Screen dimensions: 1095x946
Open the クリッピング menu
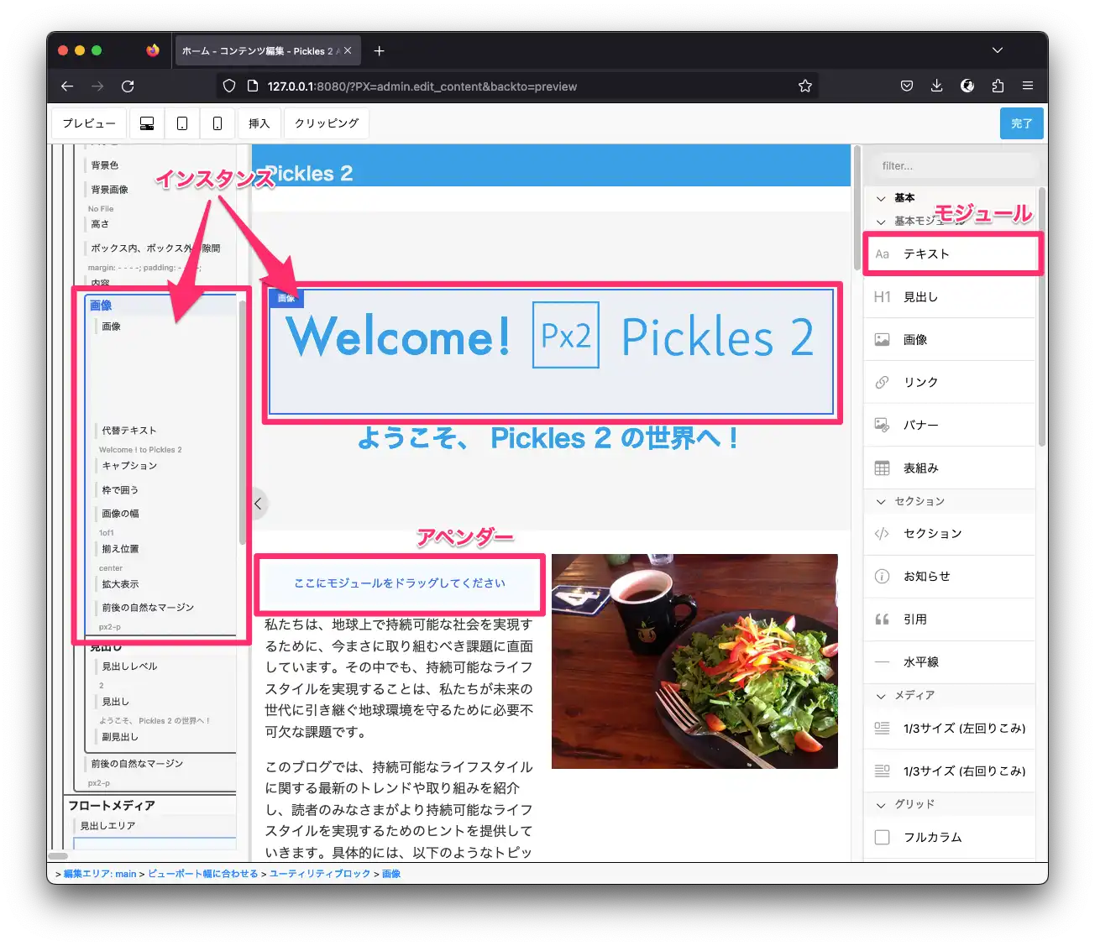click(327, 123)
